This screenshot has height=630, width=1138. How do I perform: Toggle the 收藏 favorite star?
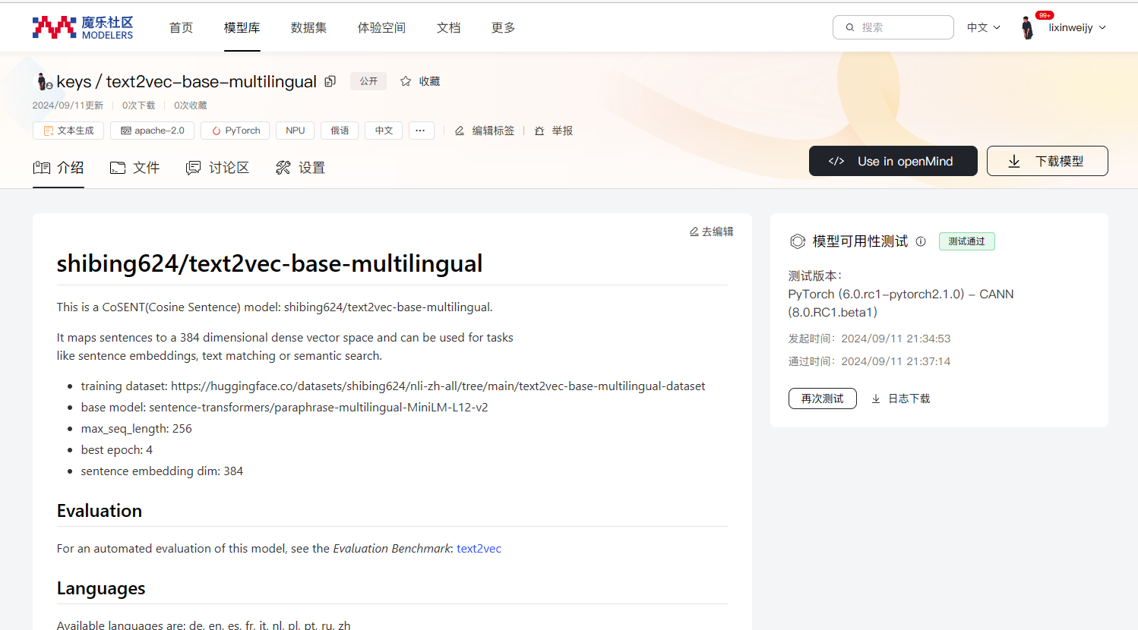coord(405,80)
